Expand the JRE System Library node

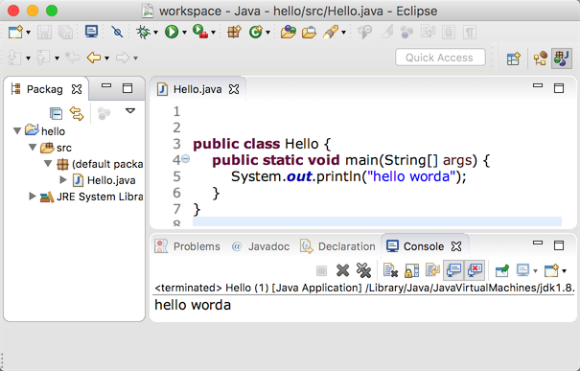point(33,196)
